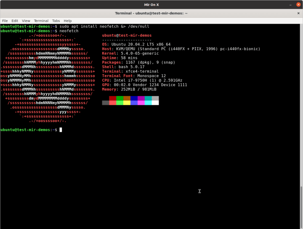Click the magenta color block
The height and width of the screenshot is (229, 303).
coord(141,98)
